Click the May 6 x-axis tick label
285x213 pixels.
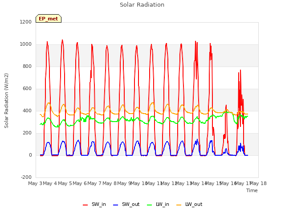(80, 183)
